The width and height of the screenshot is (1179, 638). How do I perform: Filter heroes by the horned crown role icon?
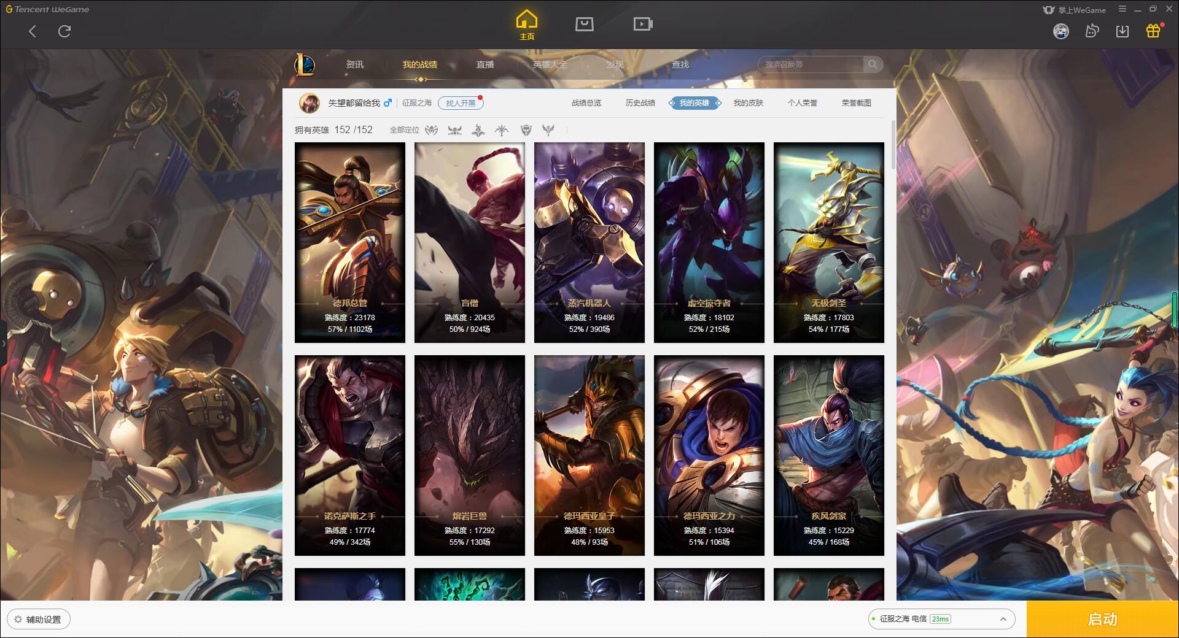(455, 130)
